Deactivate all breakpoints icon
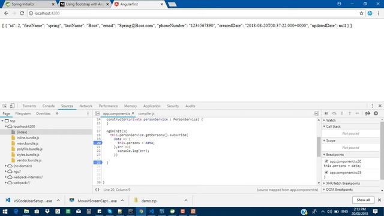Image resolution: width=384 pixels, height=216 pixels. pos(368,113)
